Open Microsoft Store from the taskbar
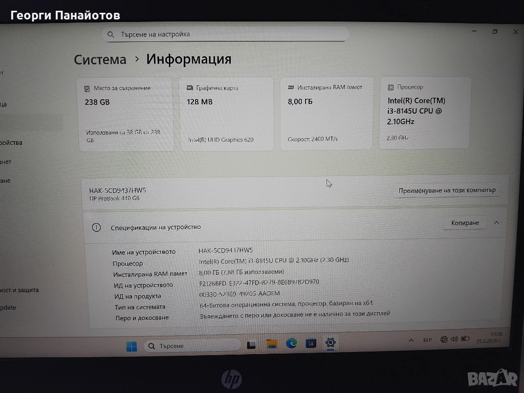The height and width of the screenshot is (393, 524). point(311,343)
